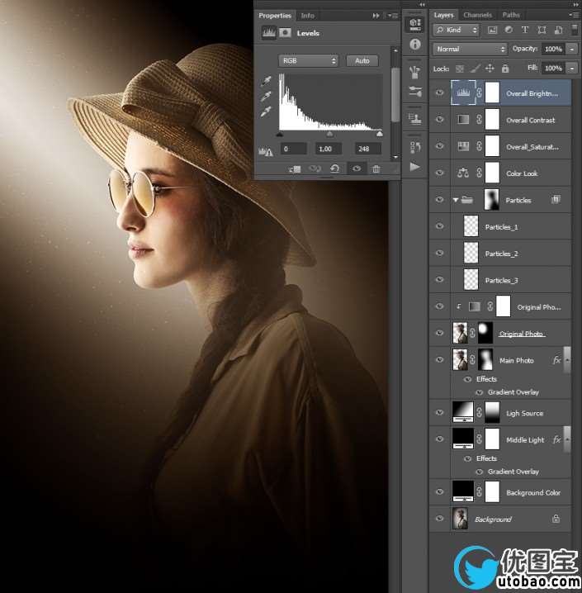582x593 pixels.
Task: Toggle Gradient Overlay effect on Middle Light
Action: 479,472
